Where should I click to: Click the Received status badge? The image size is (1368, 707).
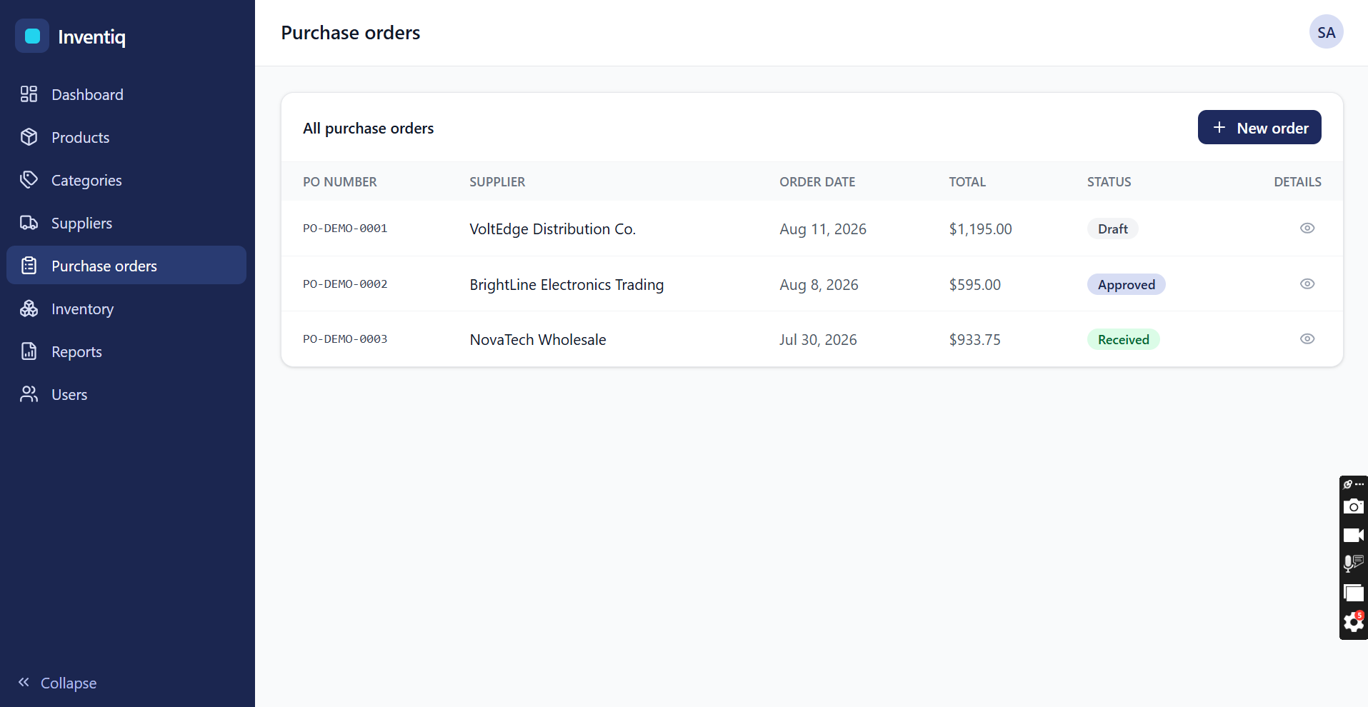[1124, 339]
